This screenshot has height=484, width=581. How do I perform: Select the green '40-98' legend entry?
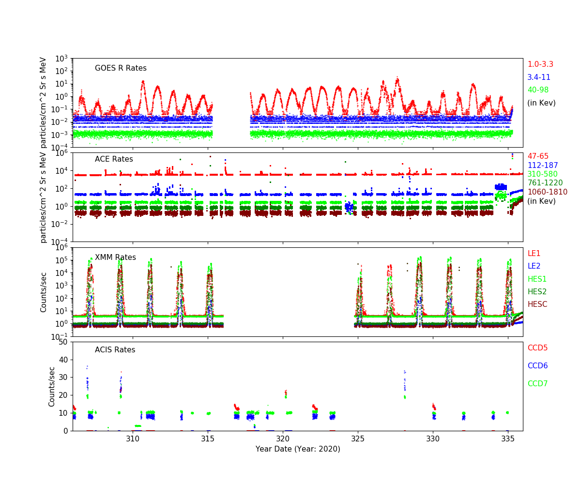[x=538, y=90]
